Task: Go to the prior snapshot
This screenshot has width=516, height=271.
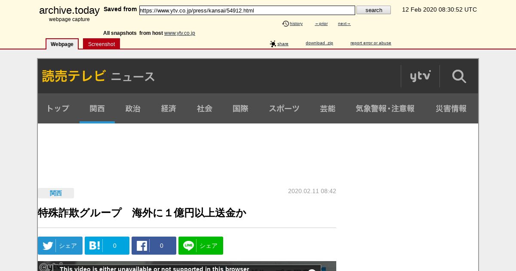Action: (321, 24)
